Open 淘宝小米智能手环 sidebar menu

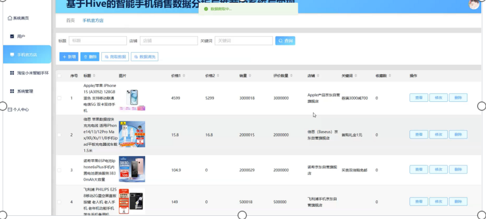tap(29, 73)
